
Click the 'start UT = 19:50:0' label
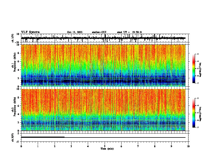[x=129, y=32]
